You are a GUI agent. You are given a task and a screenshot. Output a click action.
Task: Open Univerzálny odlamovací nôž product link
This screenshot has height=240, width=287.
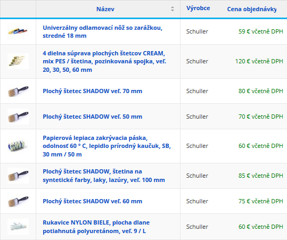(x=102, y=31)
